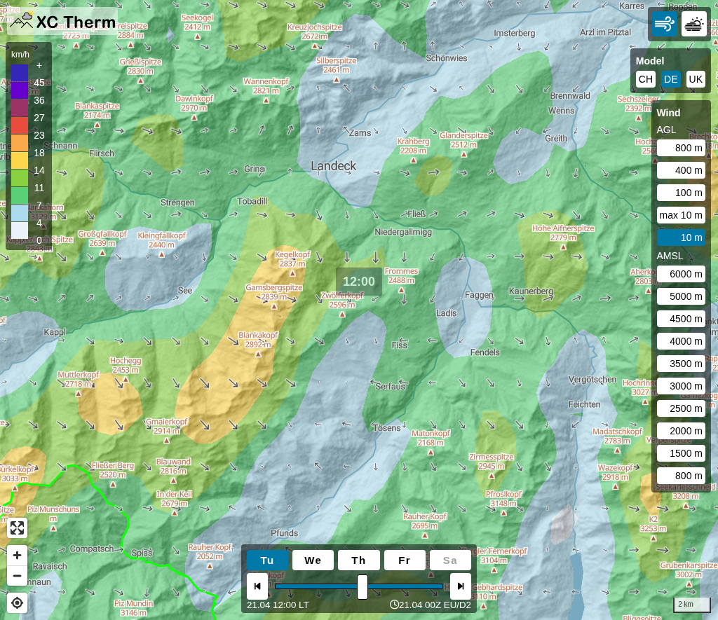Choose the UK forecast model
The width and height of the screenshot is (718, 620).
point(695,79)
